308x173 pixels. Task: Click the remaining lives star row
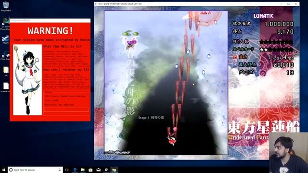(x=276, y=42)
